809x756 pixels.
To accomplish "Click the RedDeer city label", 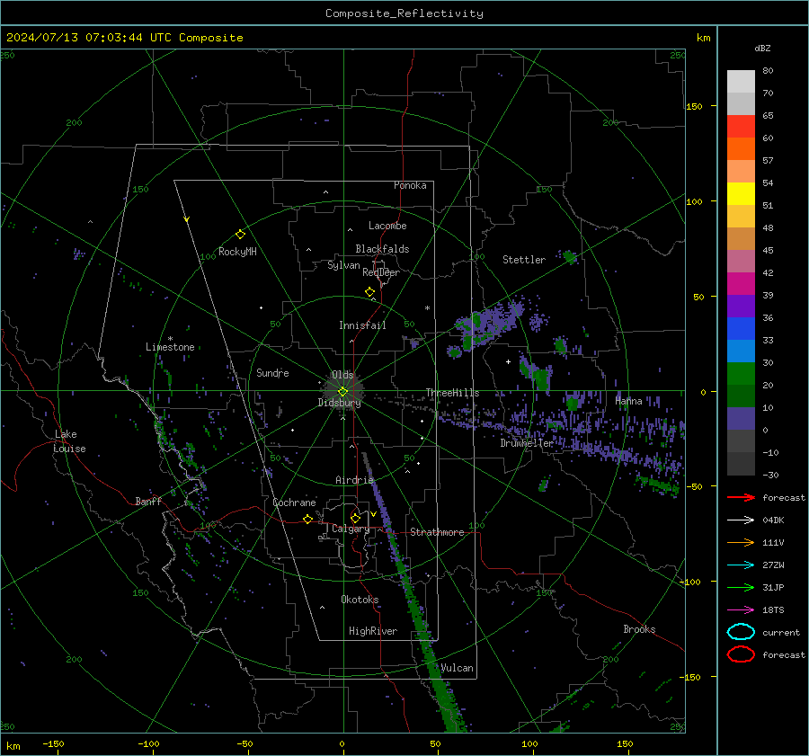I will point(381,272).
